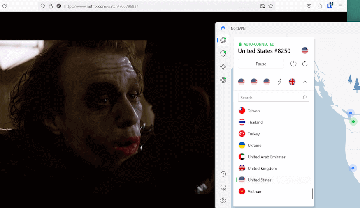View site security padlock info

[51, 6]
